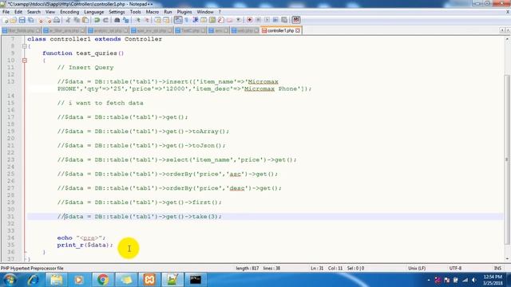
Task: Click the ABC spell check icon
Action: click(296, 20)
